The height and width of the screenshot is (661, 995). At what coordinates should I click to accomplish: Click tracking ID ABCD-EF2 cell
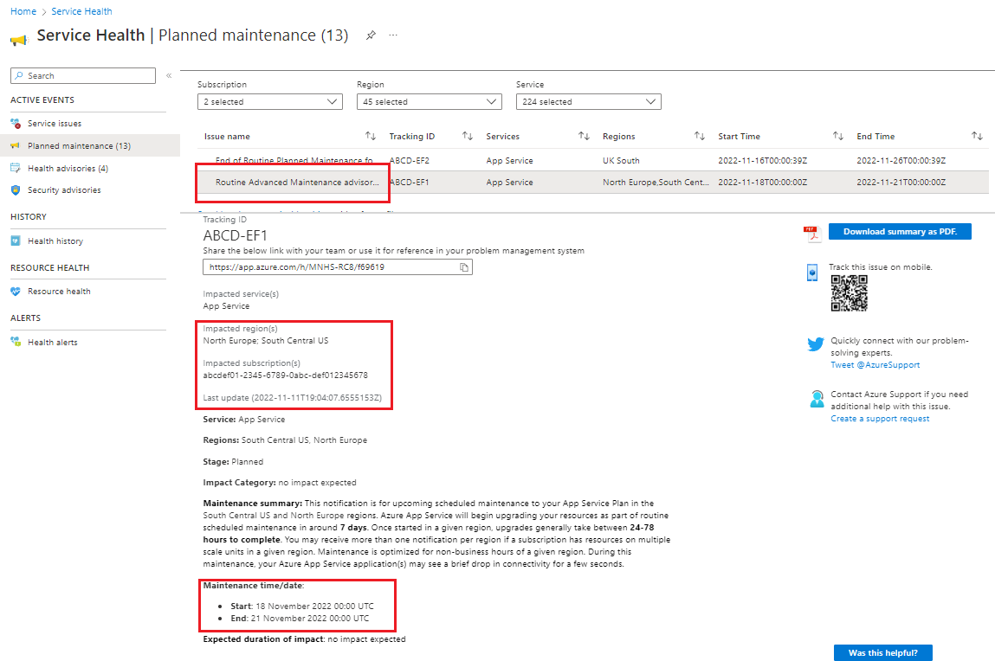click(x=410, y=161)
